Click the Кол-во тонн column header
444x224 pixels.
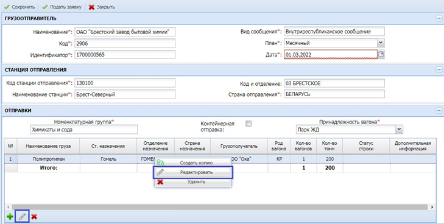pos(329,146)
